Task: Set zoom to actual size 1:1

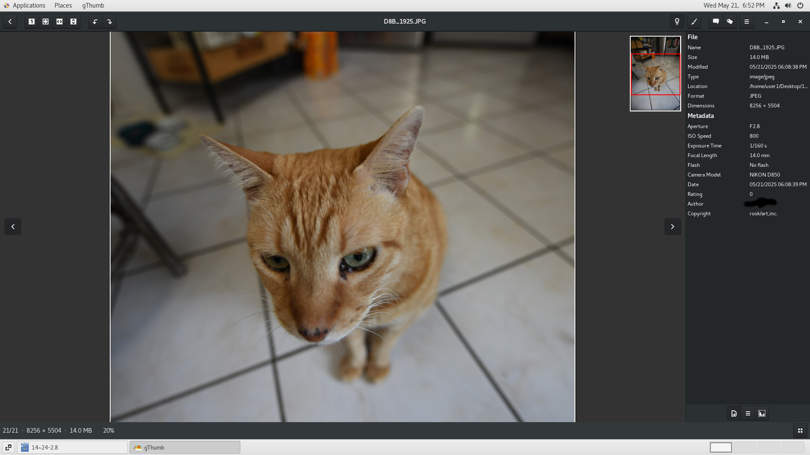Action: 32,21
